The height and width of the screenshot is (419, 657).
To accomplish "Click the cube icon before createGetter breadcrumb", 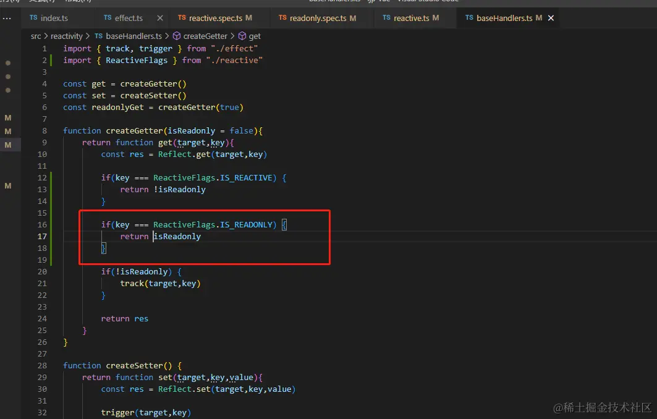I will 177,36.
